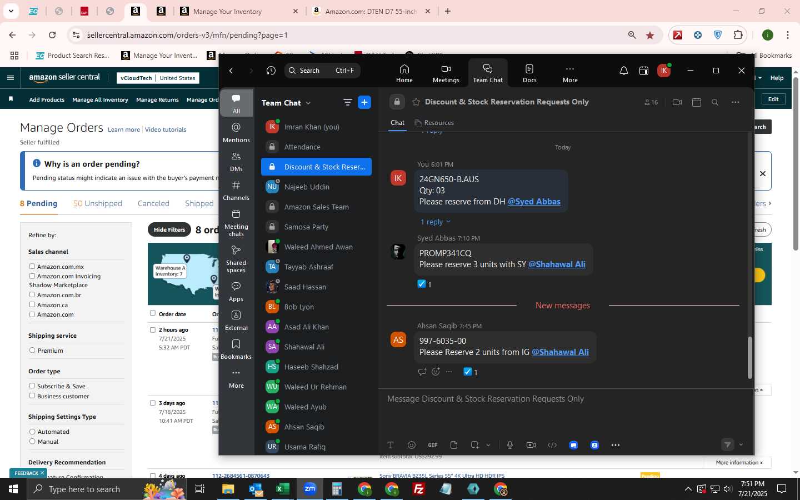
Task: Click the Zoom Search box
Action: pyautogui.click(x=322, y=71)
